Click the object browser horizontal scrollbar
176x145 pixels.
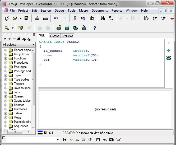(x=15, y=132)
